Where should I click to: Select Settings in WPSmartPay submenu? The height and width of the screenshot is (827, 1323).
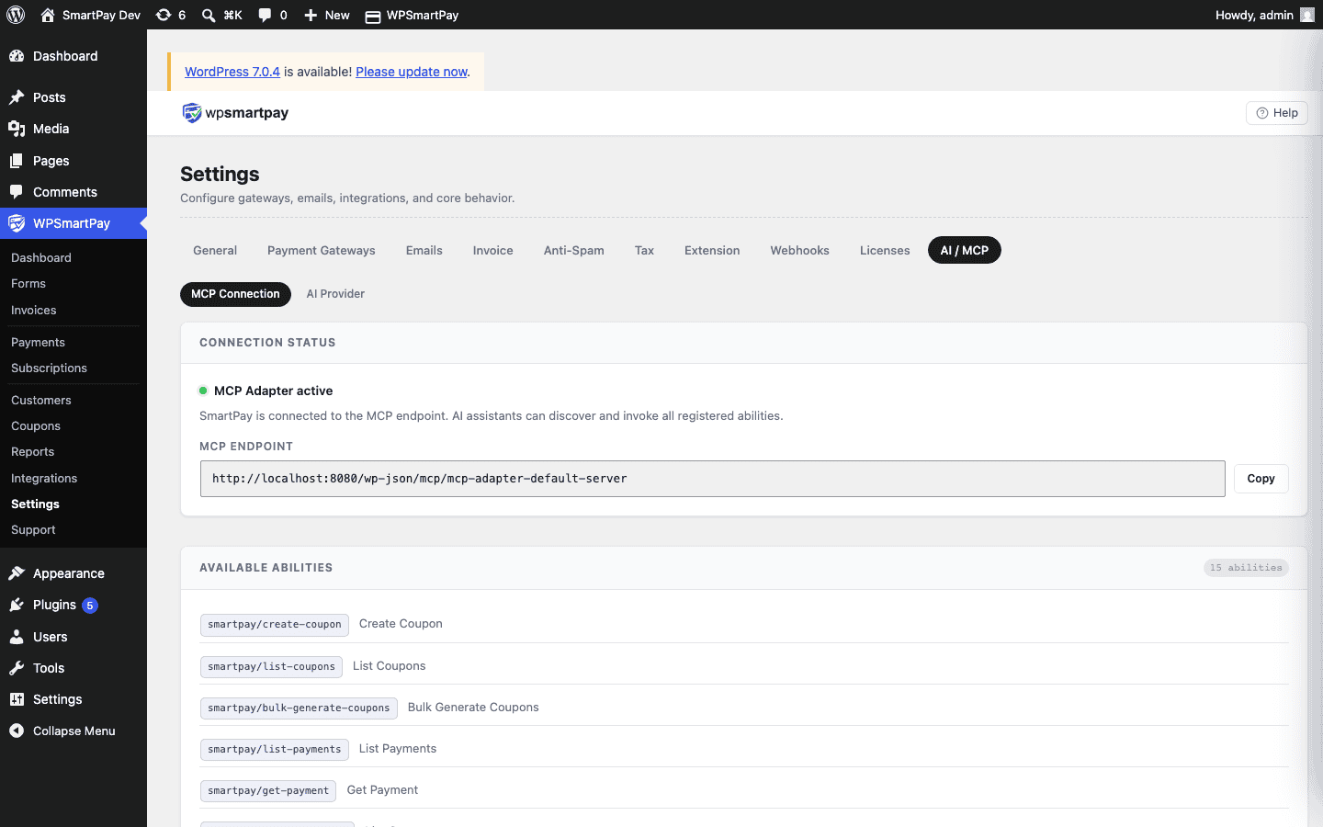(x=73, y=504)
